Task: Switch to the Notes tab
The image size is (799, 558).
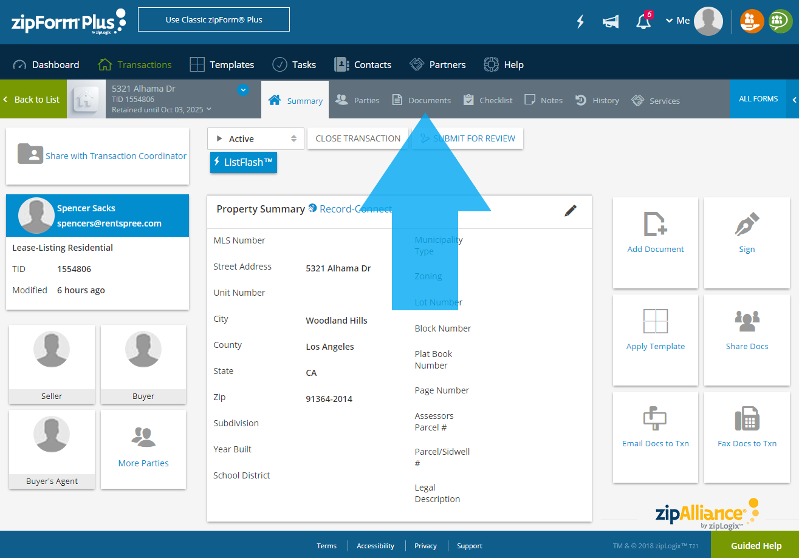Action: pos(543,100)
